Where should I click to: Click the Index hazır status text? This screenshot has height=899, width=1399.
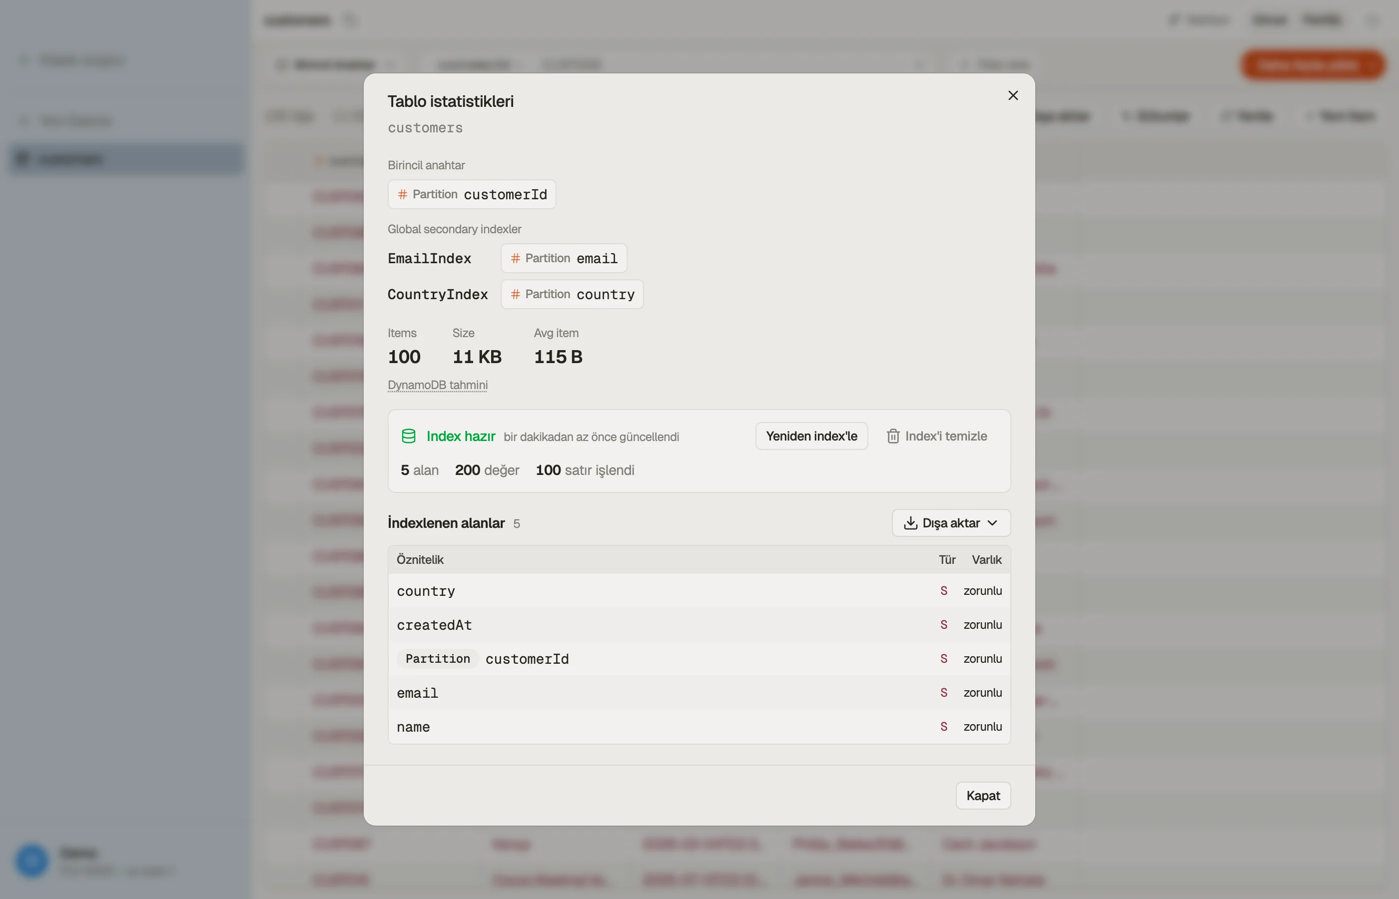[x=461, y=436]
